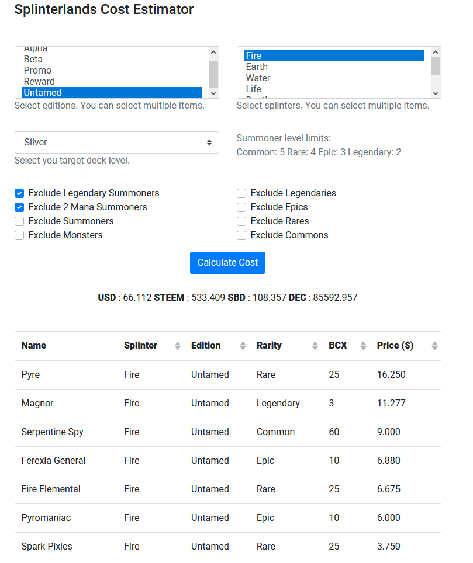Select Reward in editions list
Image resolution: width=473 pixels, height=563 pixels.
39,82
